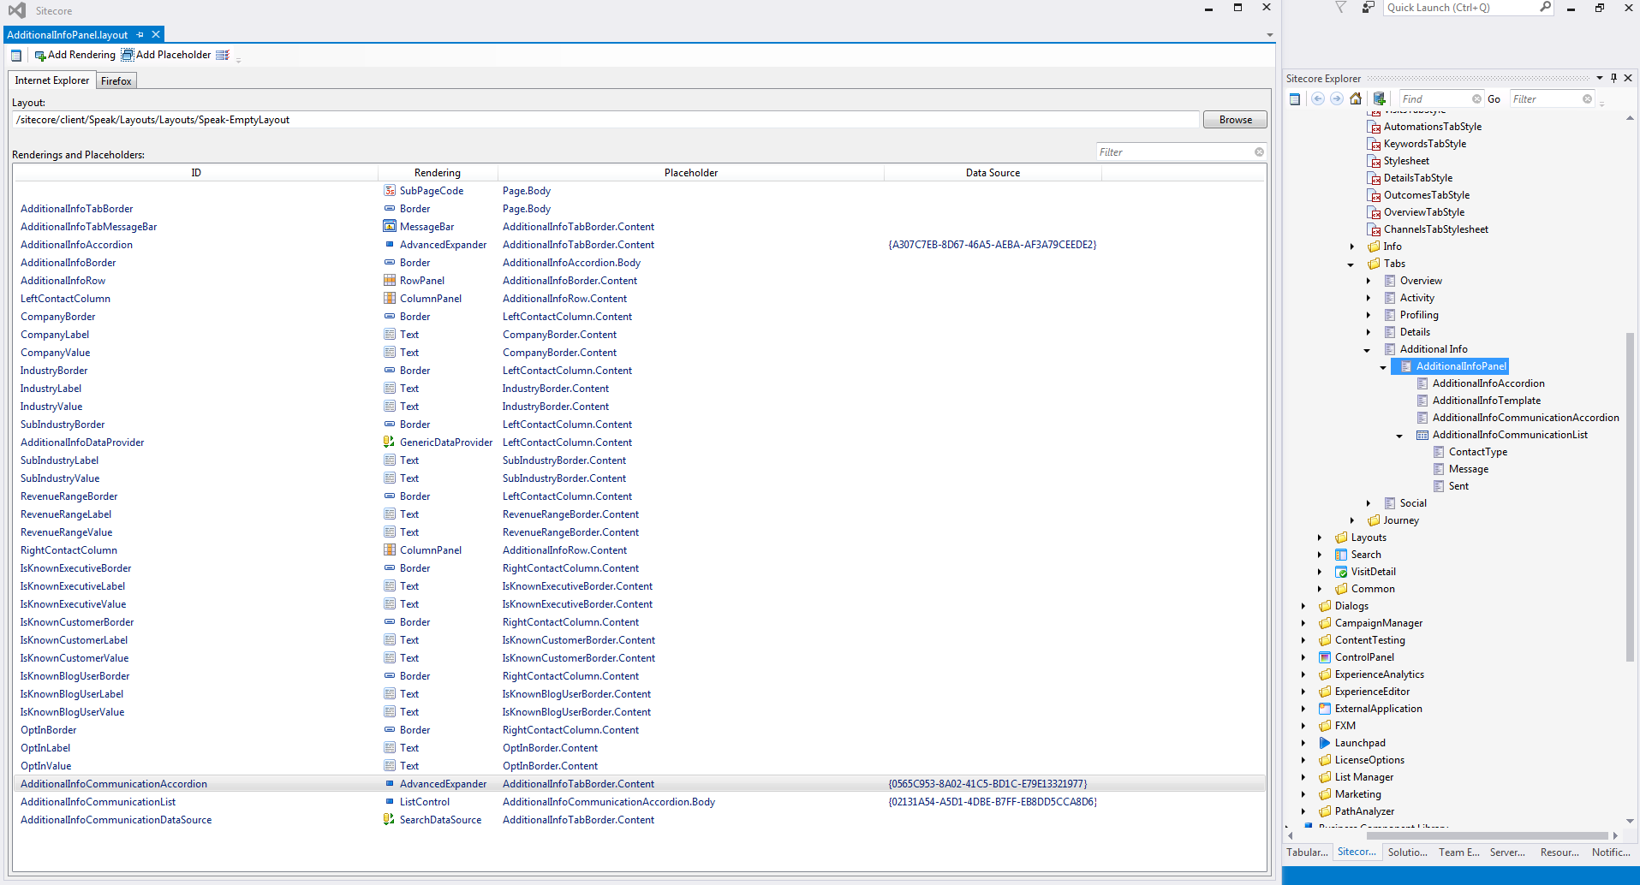Switch to the Team Explorer bottom tab
Image resolution: width=1640 pixels, height=885 pixels.
(1458, 852)
